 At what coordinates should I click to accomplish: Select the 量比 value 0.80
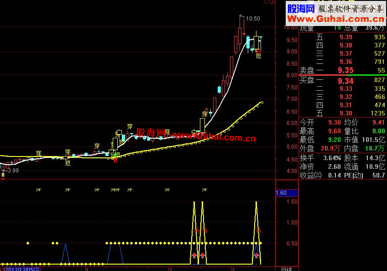378,131
